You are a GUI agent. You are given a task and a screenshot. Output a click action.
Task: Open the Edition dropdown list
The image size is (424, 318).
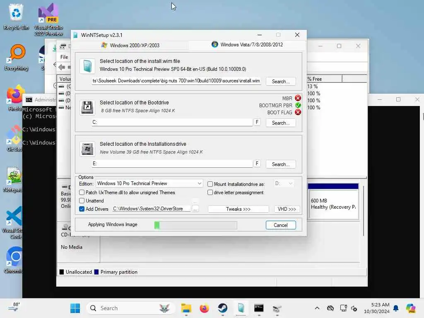point(149,183)
